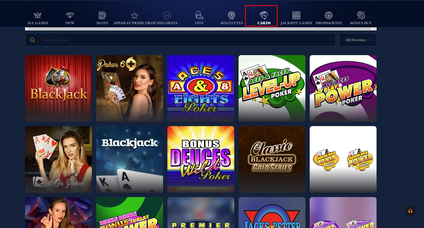Select the Roulettes wheel icon

pos(232,15)
